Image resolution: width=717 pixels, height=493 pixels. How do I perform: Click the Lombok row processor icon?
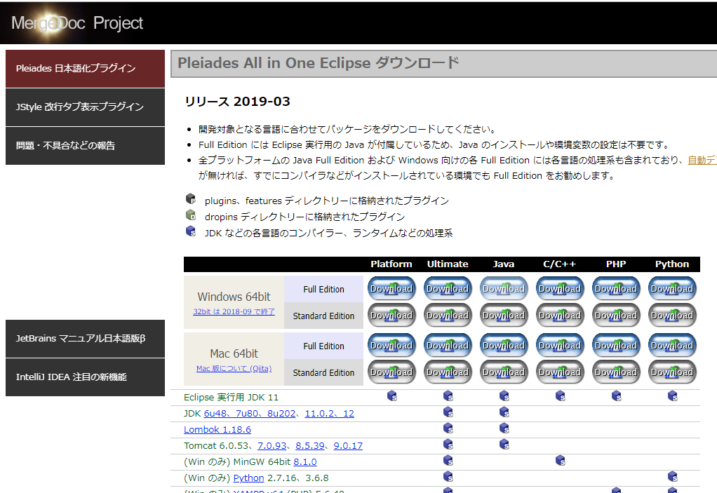tap(448, 428)
